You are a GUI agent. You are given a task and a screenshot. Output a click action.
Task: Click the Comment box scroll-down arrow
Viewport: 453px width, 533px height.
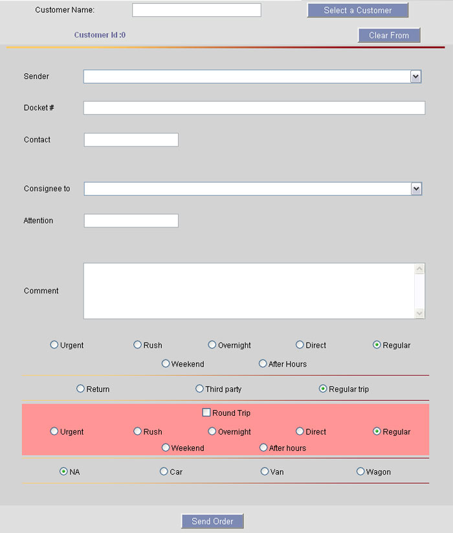click(420, 313)
